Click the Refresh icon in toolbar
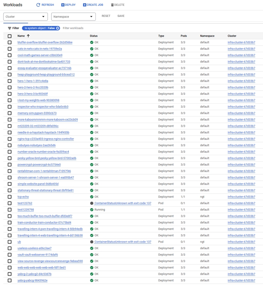Screen dimensions: 263x288 (x=38, y=5)
